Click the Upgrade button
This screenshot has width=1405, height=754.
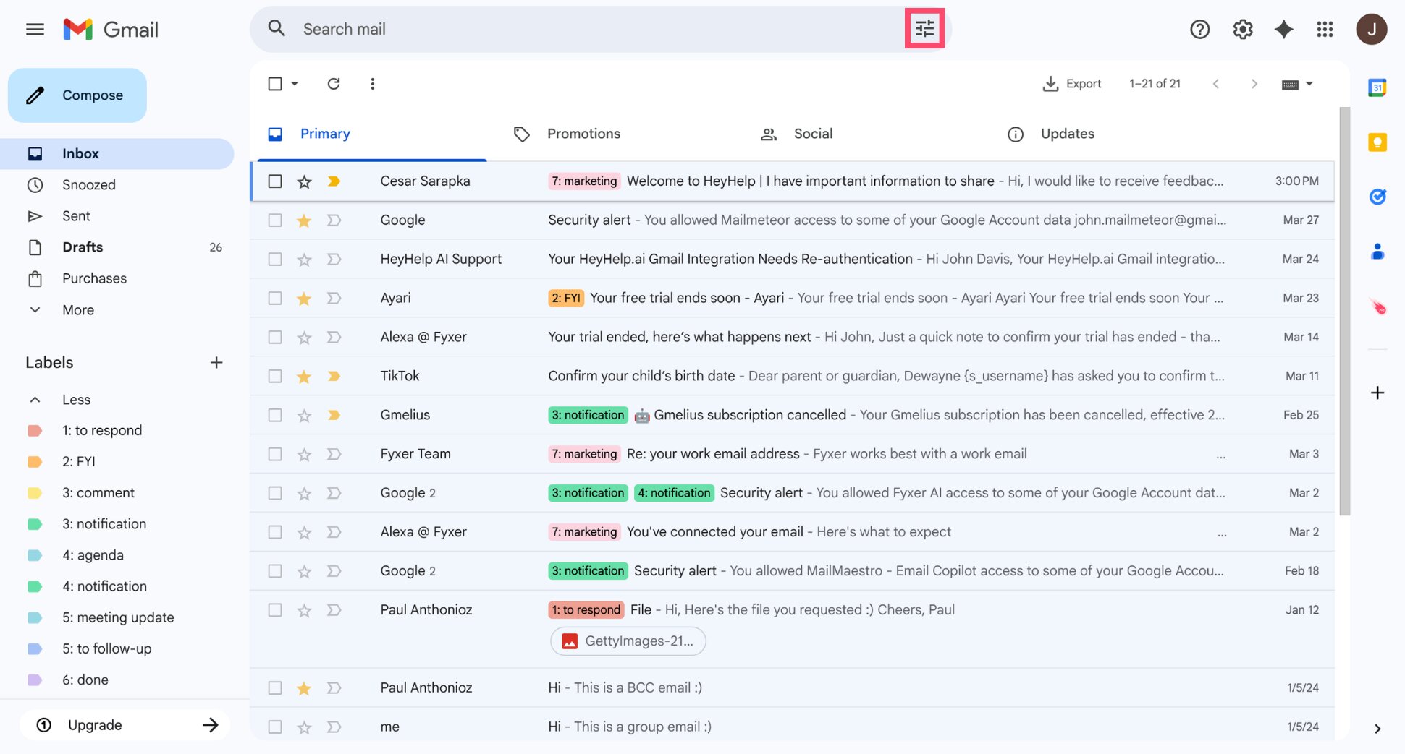[125, 725]
